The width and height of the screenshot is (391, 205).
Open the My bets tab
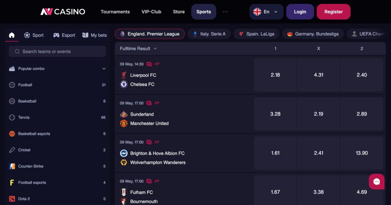[95, 35]
